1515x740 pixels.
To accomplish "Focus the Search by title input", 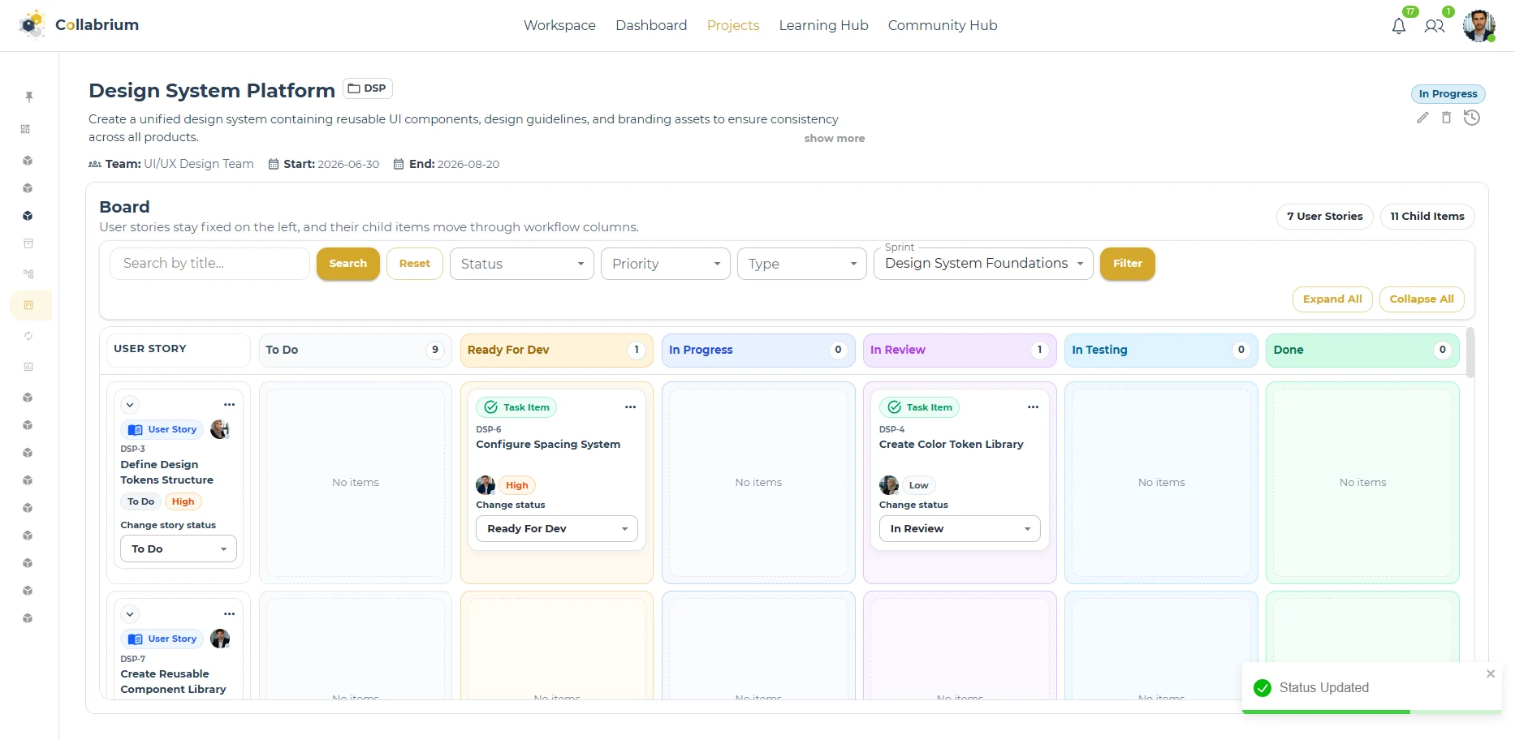I will (209, 264).
